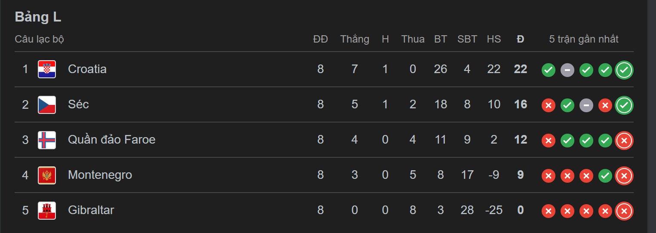
Task: Click the Đ points column header
Action: [x=521, y=39]
